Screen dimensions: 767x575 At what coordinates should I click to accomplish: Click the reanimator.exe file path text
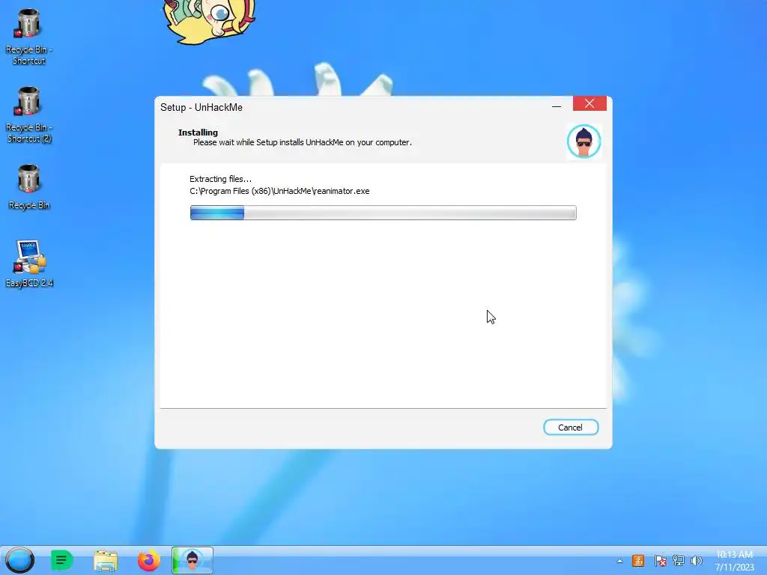coord(279,191)
